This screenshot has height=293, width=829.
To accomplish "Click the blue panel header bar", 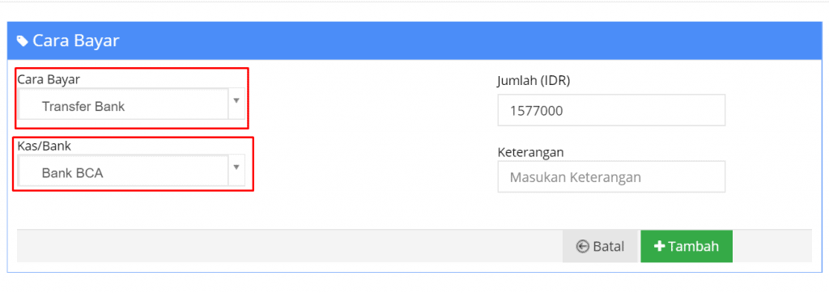I will tap(414, 40).
